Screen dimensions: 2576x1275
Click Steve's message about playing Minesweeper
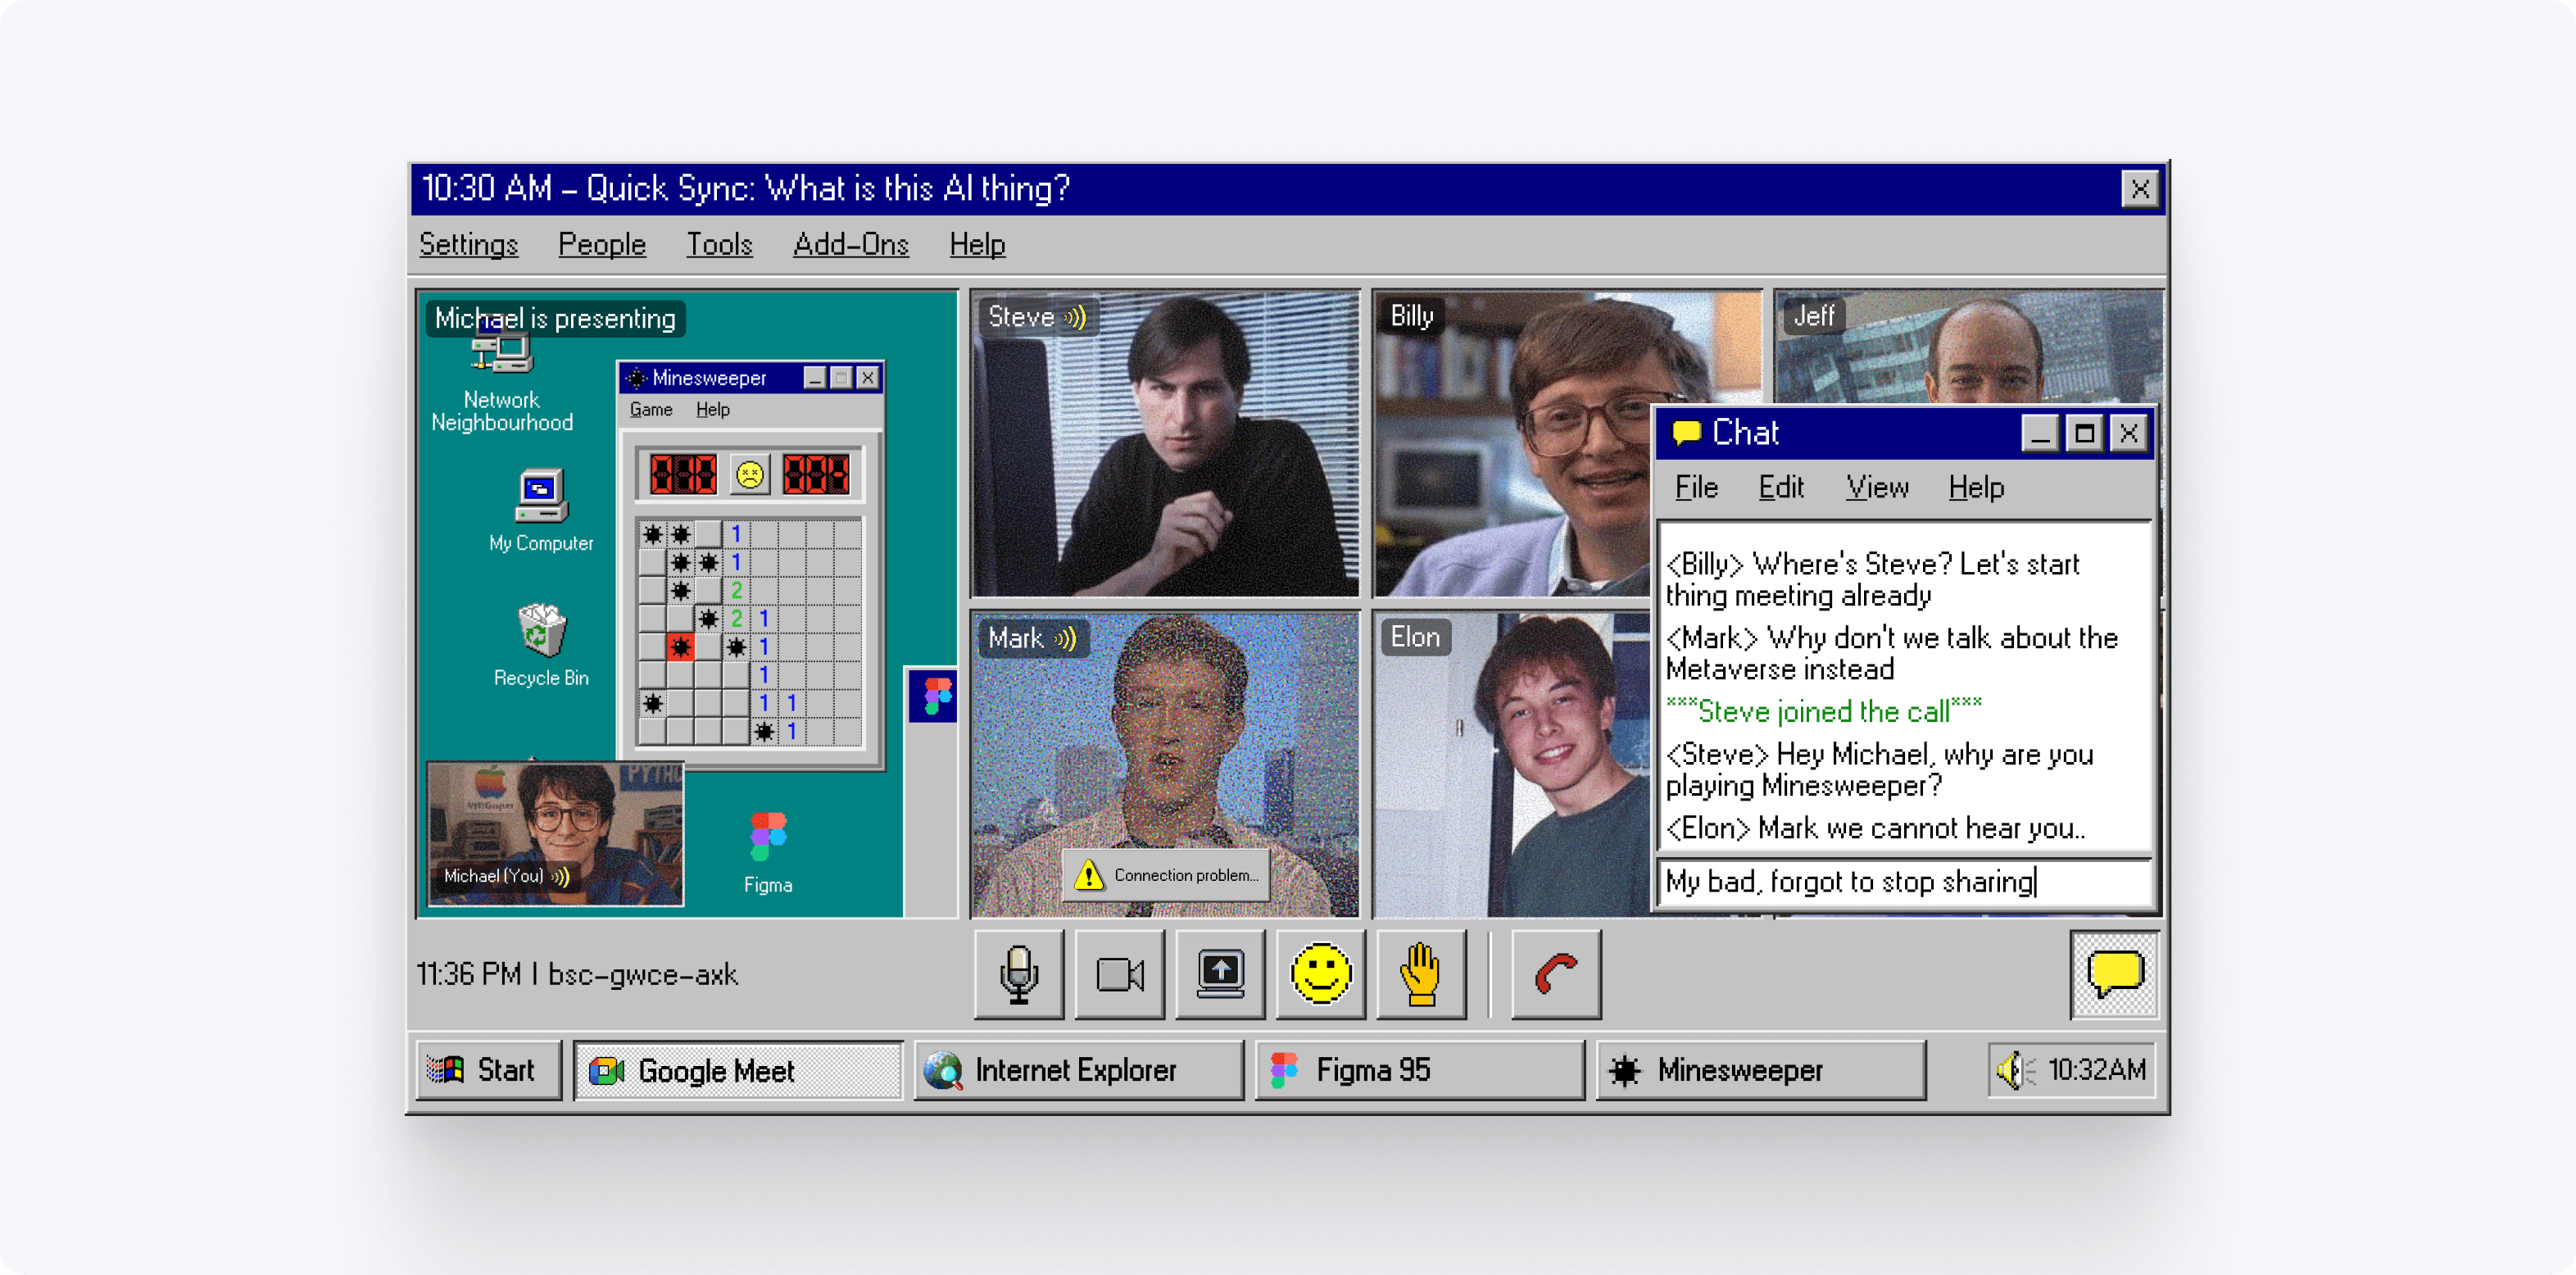point(1880,770)
